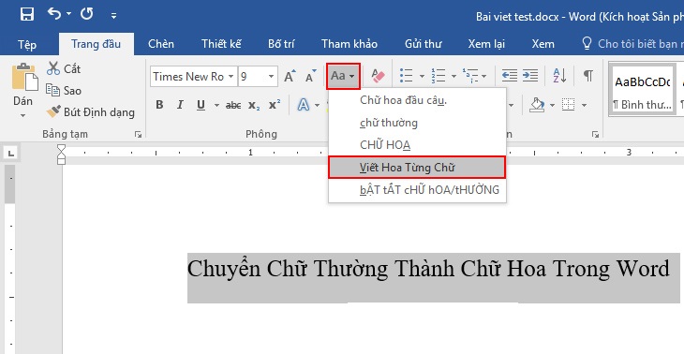Copy selection with Sao
Image resolution: width=684 pixels, height=354 pixels.
click(64, 90)
